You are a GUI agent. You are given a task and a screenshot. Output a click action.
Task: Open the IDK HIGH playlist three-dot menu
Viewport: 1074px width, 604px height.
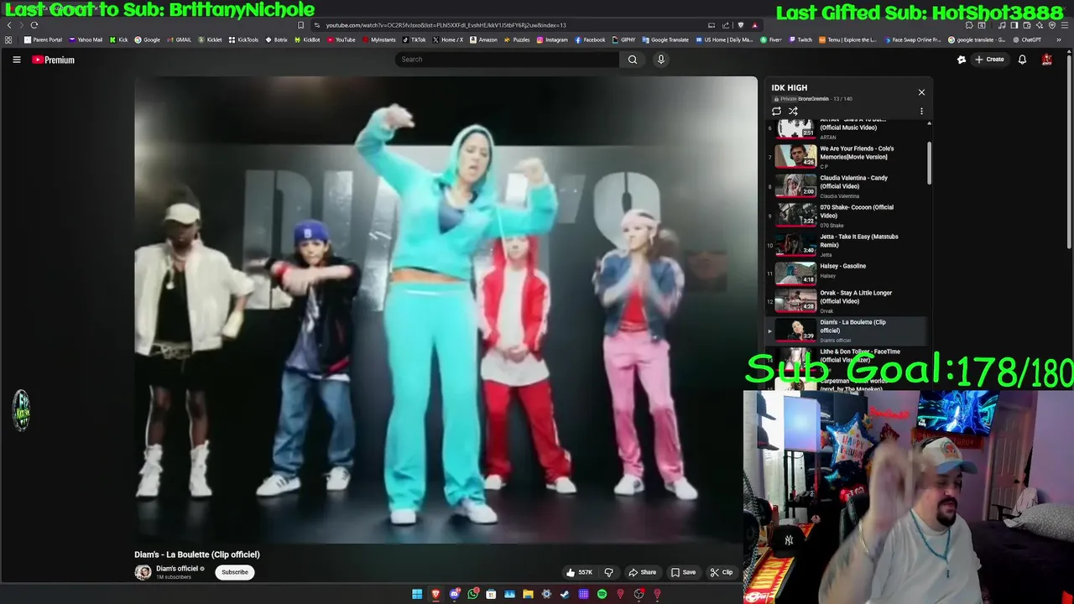921,111
